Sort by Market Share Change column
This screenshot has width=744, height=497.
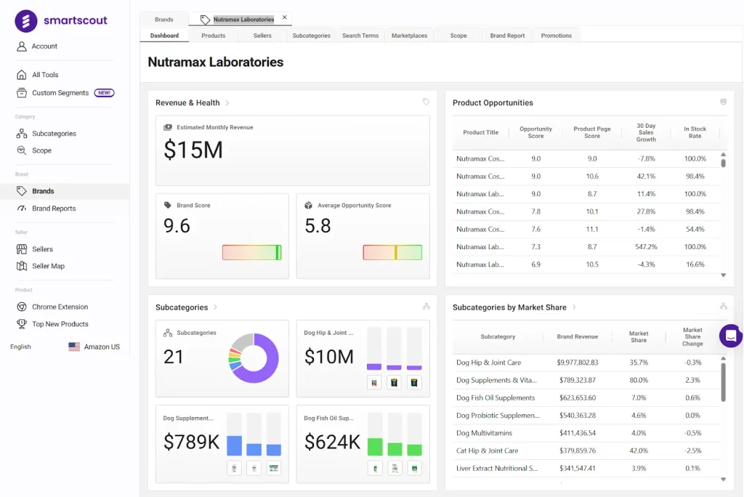click(x=692, y=336)
